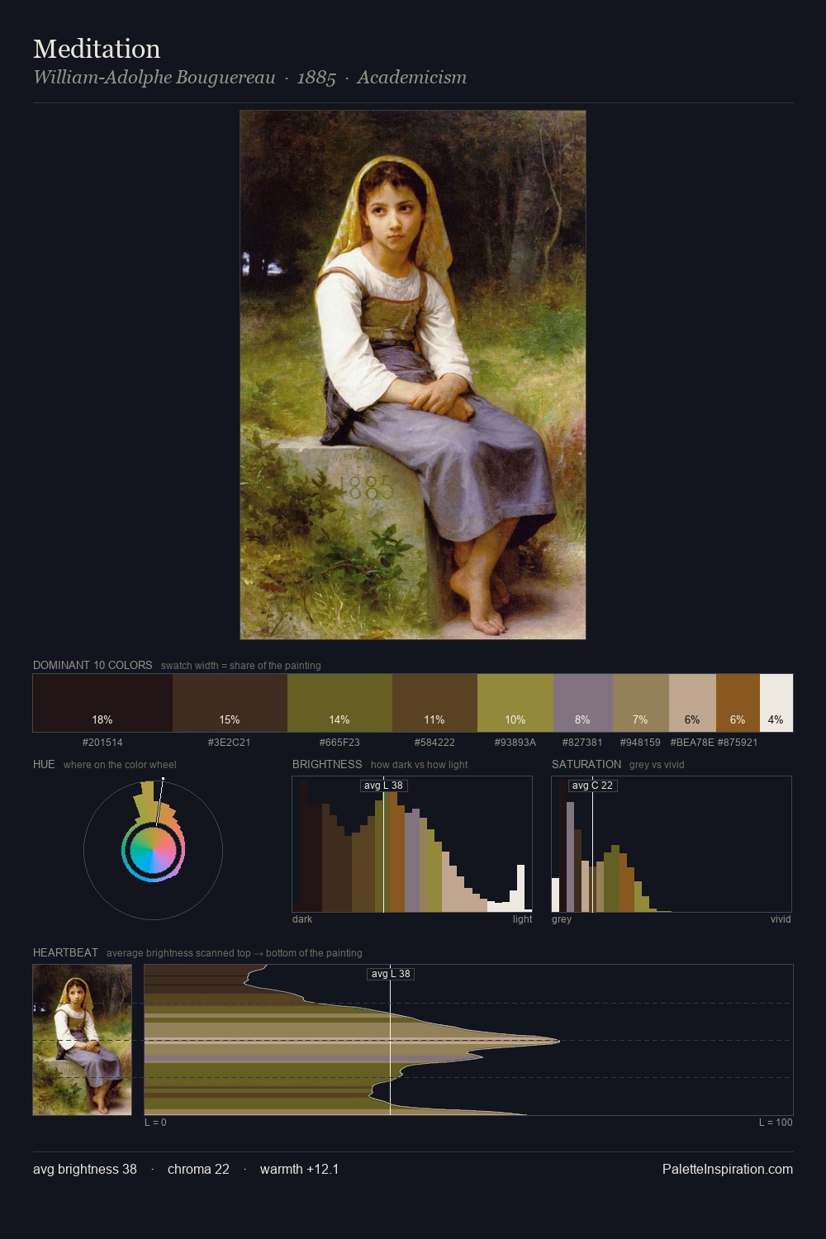This screenshot has width=826, height=1239.
Task: Select the yellow-green 10% swatch
Action: click(x=515, y=703)
